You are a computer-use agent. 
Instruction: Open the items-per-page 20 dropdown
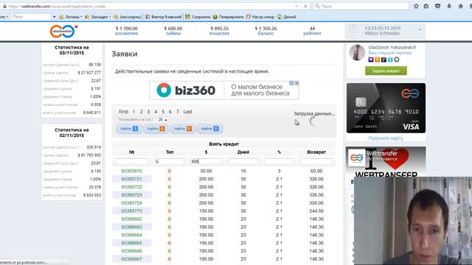[163, 119]
